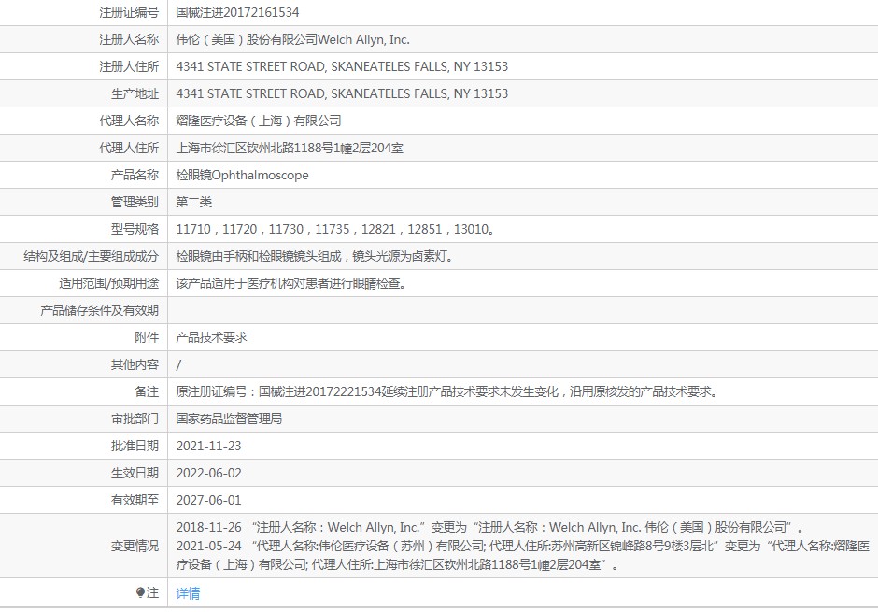Click the 批准日期 label

[135, 446]
